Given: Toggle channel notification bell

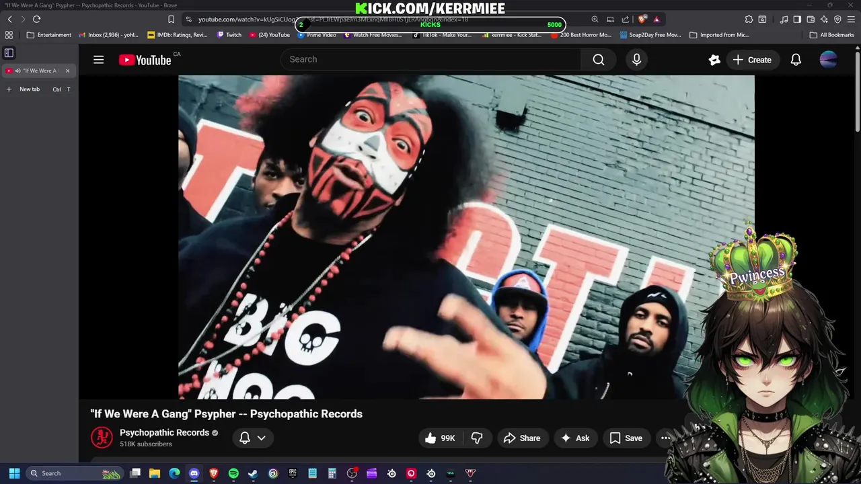Looking at the screenshot, I should (x=245, y=438).
